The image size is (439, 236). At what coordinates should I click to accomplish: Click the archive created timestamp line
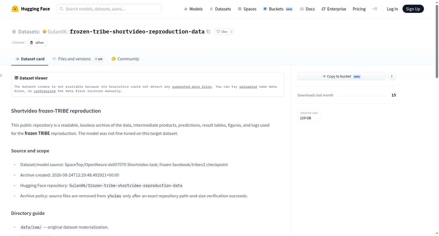pos(70,175)
